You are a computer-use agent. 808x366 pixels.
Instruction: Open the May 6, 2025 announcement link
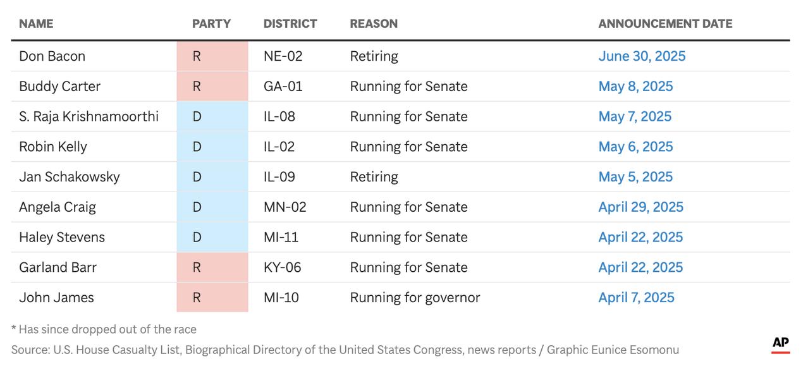[x=635, y=147]
